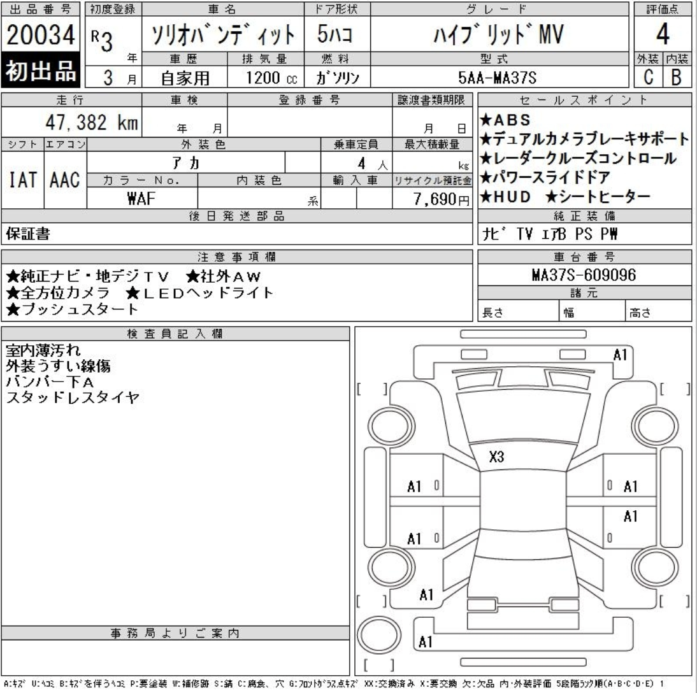The width and height of the screenshot is (697, 693).
Task: Select the A1 mark on the rear bumper
Action: (426, 641)
